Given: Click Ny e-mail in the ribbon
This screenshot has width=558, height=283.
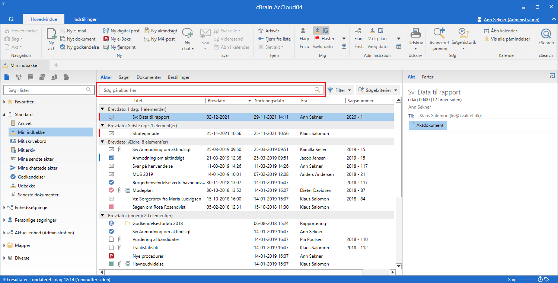Looking at the screenshot, I should pyautogui.click(x=73, y=31).
